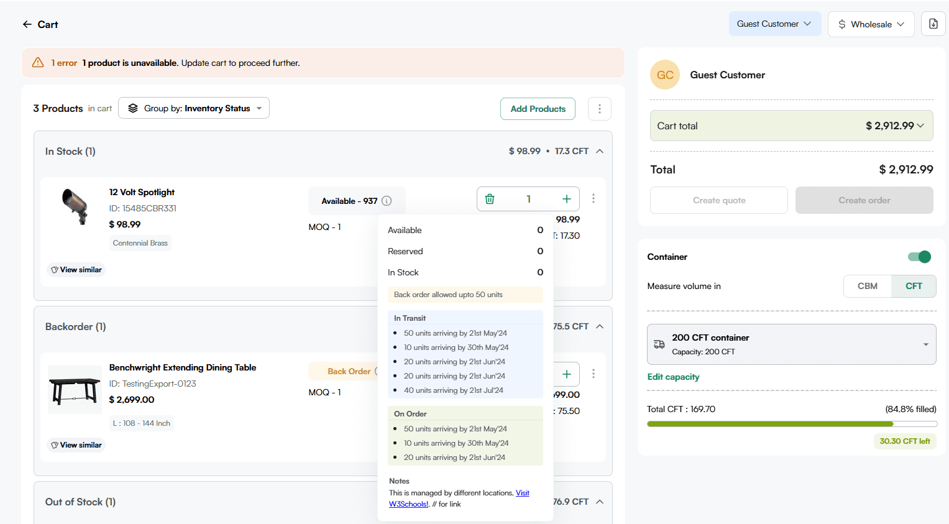Viewport: 949px width, 524px height.
Task: Choose a different 200 CFT container option
Action: [791, 344]
